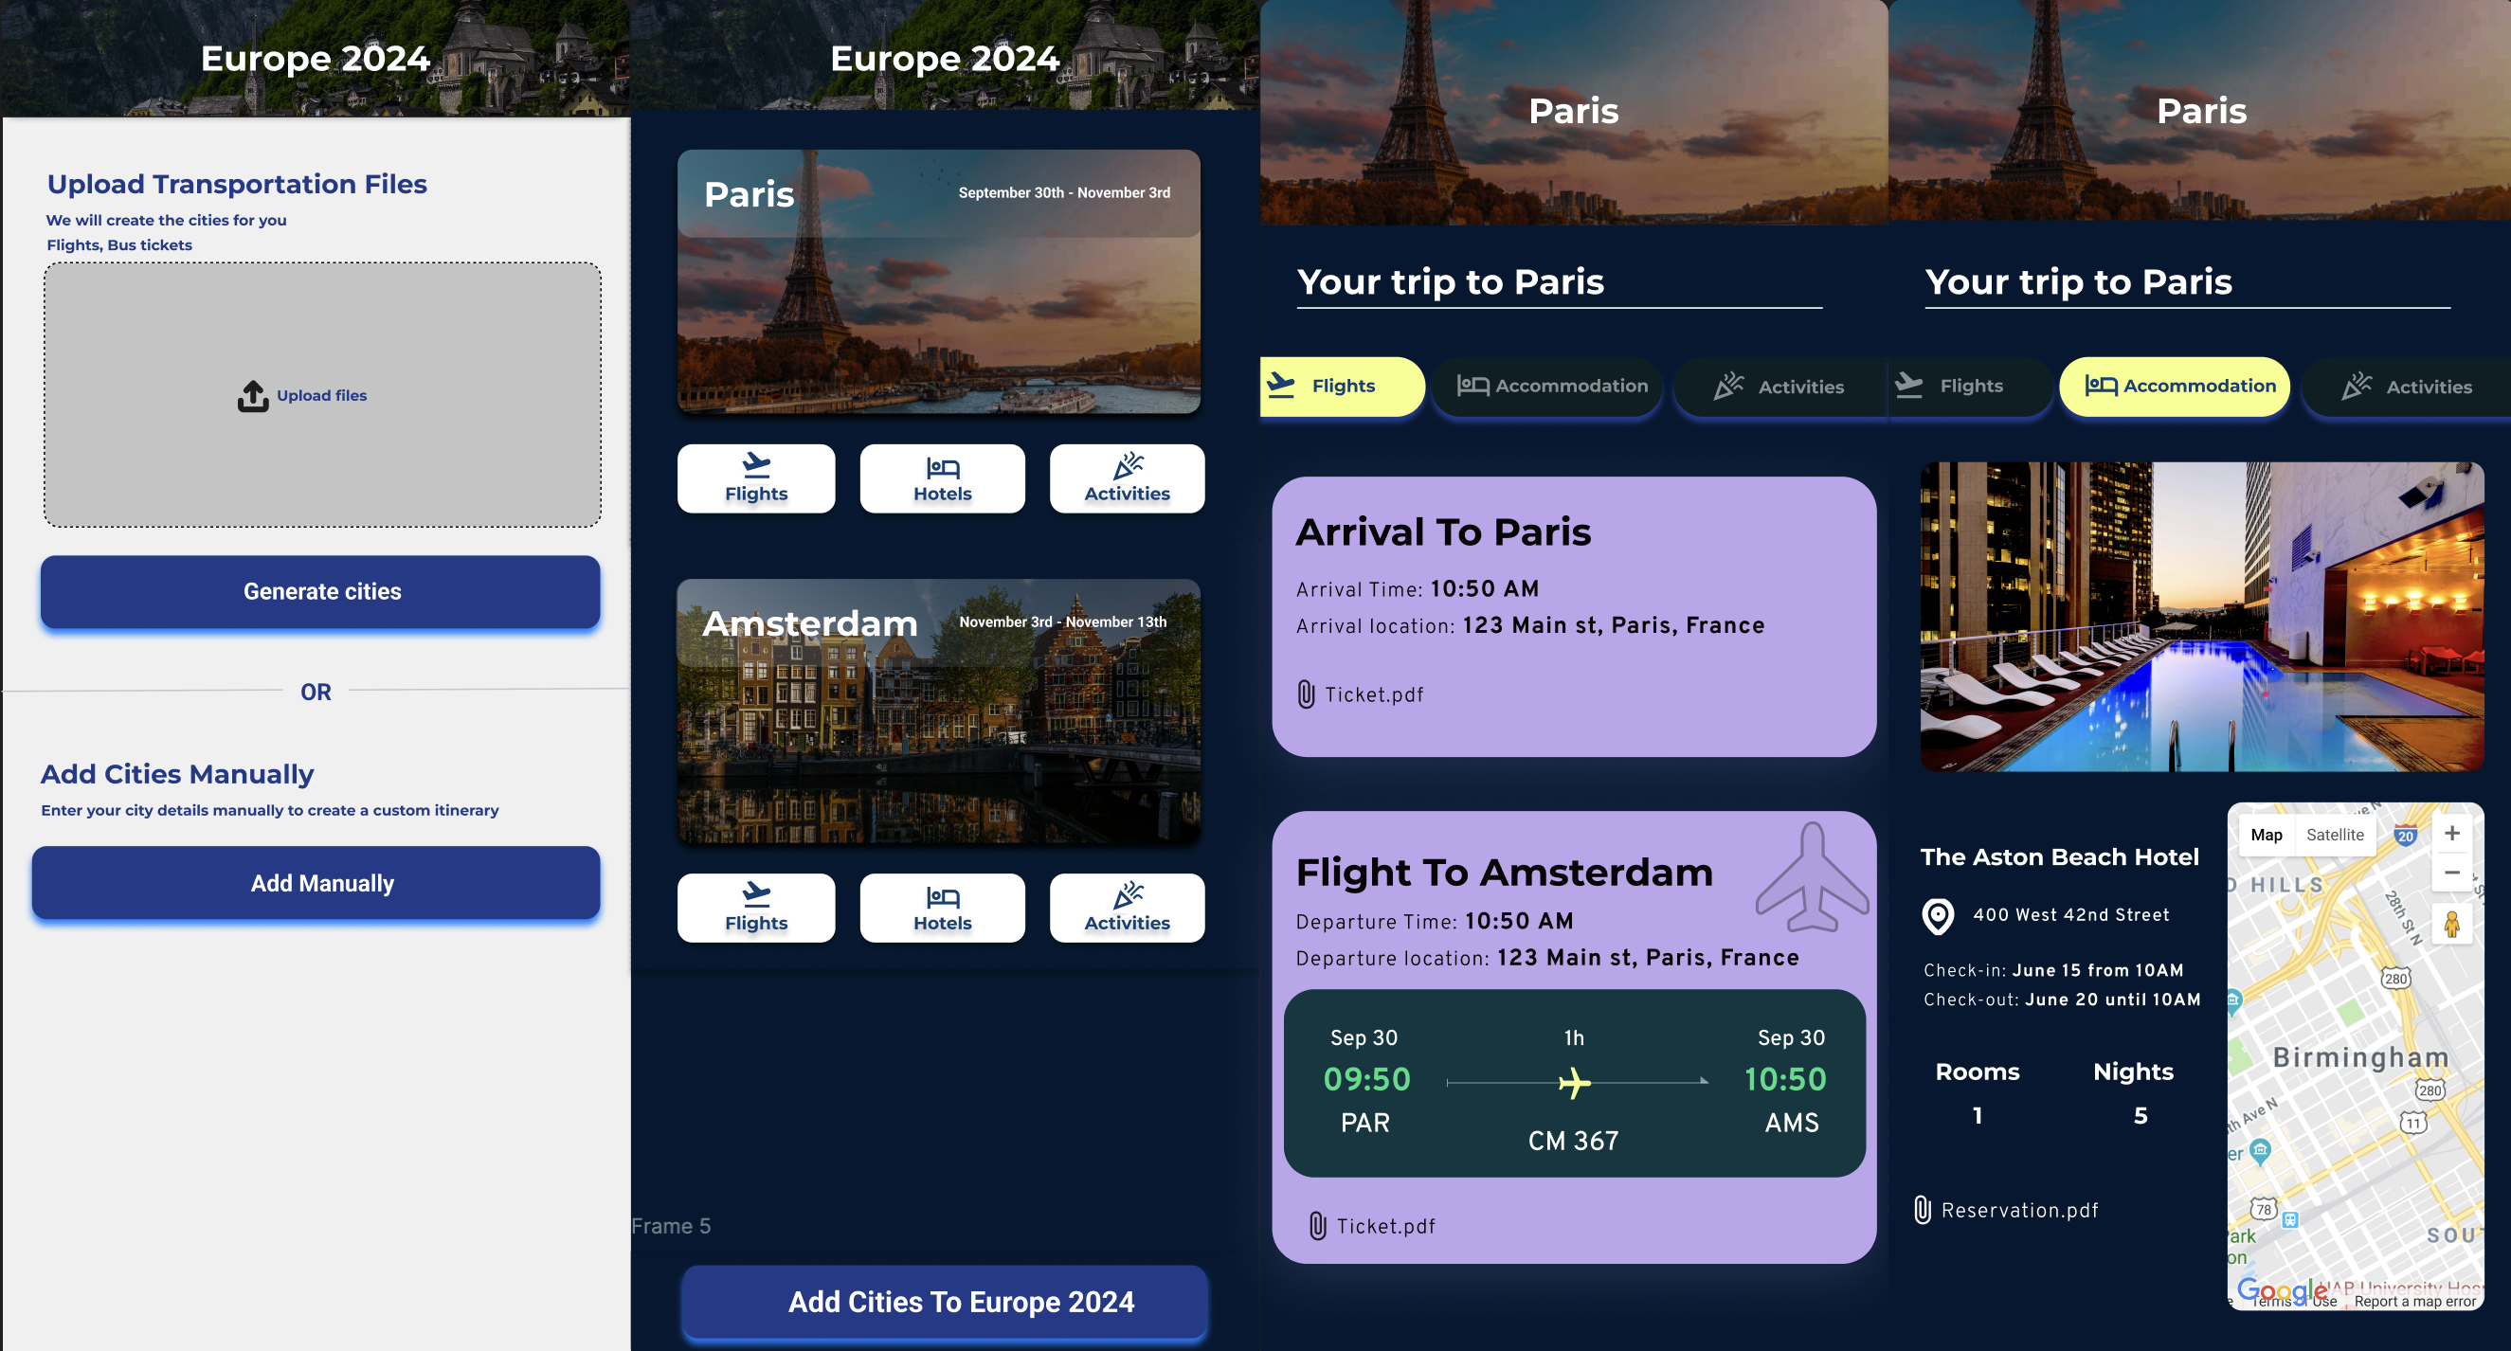Open Activities tab next to Accommodation in flights view

coord(1779,386)
